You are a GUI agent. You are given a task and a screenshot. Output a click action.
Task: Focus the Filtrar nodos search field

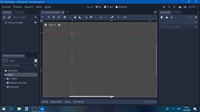pyautogui.click(x=25, y=17)
